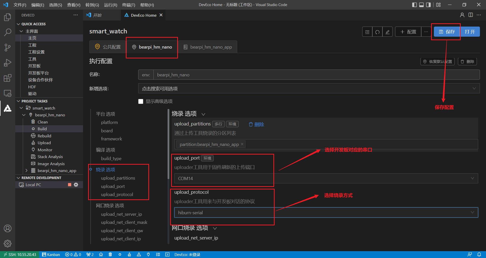
Task: Click the 恢复默认配置 button
Action: click(438, 61)
